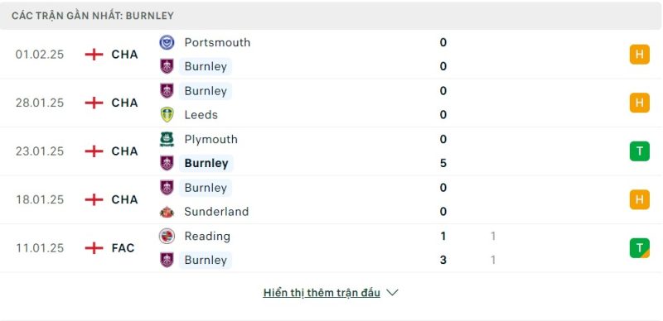
Task: Click the Leeds club crest
Action: pos(167,114)
